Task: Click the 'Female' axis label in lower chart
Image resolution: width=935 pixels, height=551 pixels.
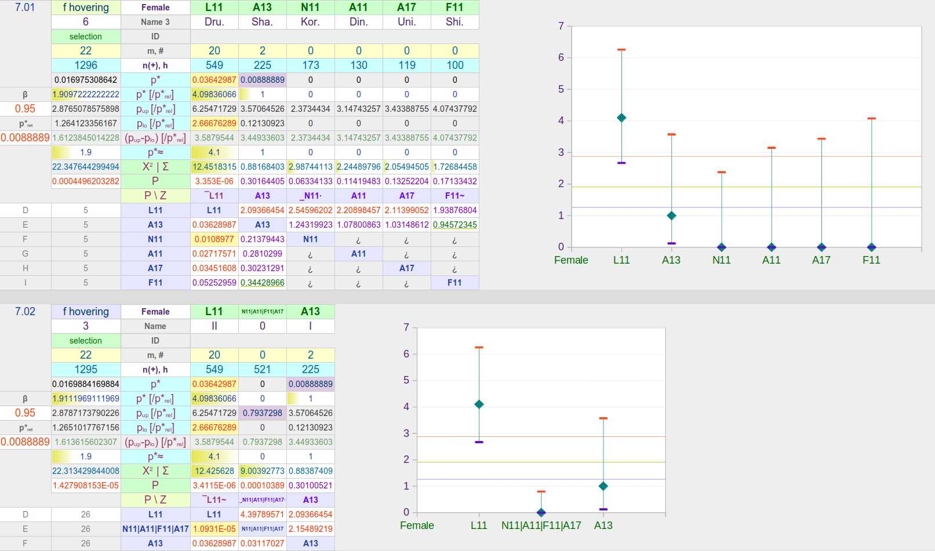Action: (417, 526)
